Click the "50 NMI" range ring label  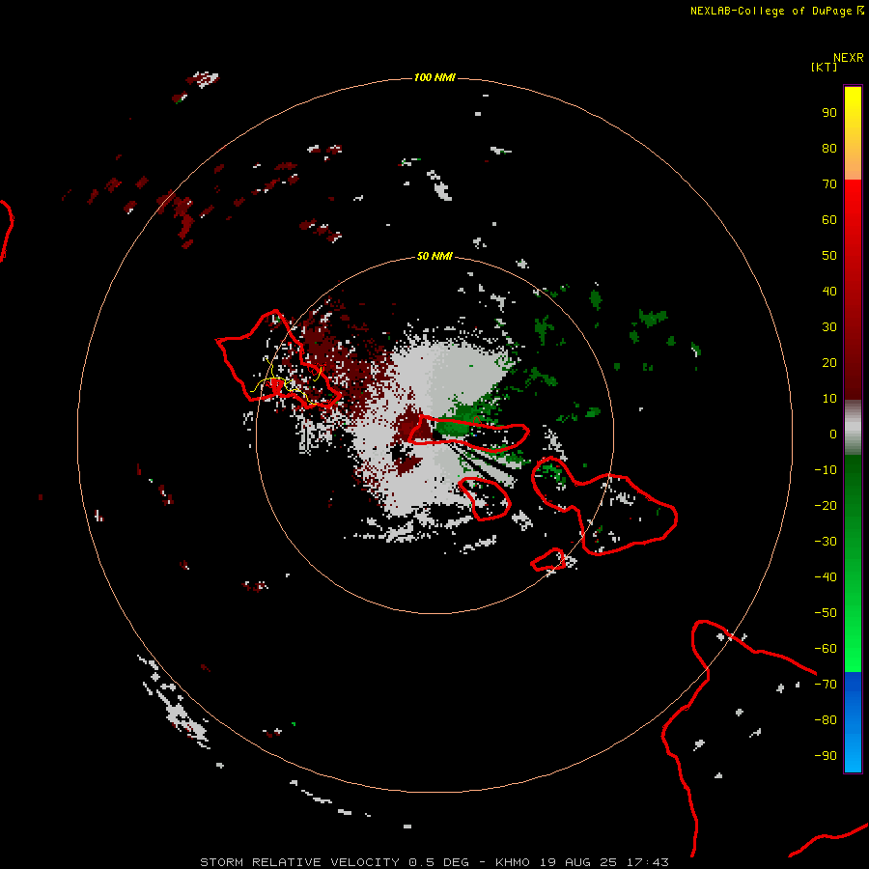pyautogui.click(x=434, y=256)
